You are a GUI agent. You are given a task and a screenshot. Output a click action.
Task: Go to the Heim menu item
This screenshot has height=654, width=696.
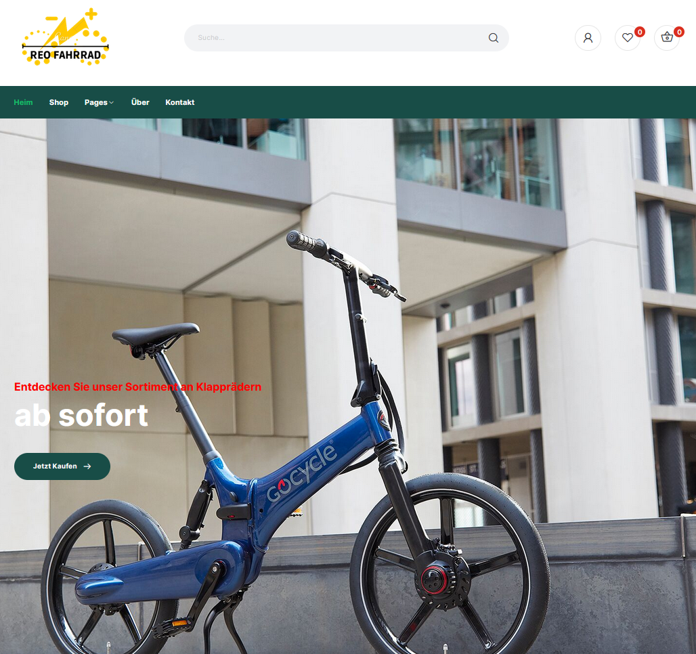(x=23, y=102)
